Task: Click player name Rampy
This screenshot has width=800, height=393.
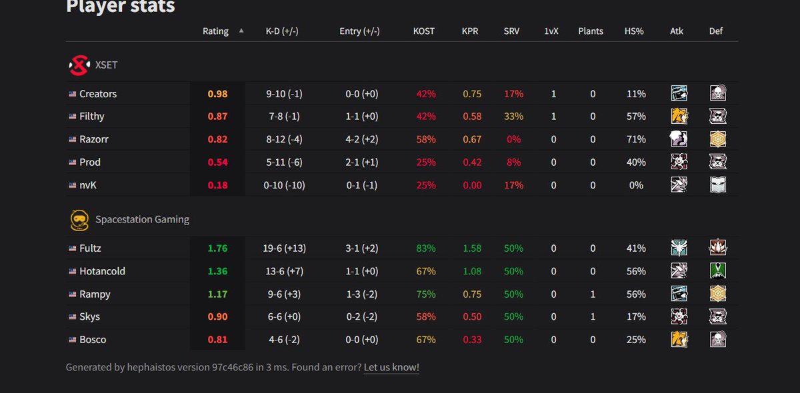Action: click(95, 294)
